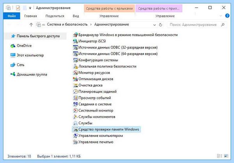Image resolution: width=234 pixels, height=163 pixels.
Task: Select the text Монитор ресурсов
Action: 94,73
